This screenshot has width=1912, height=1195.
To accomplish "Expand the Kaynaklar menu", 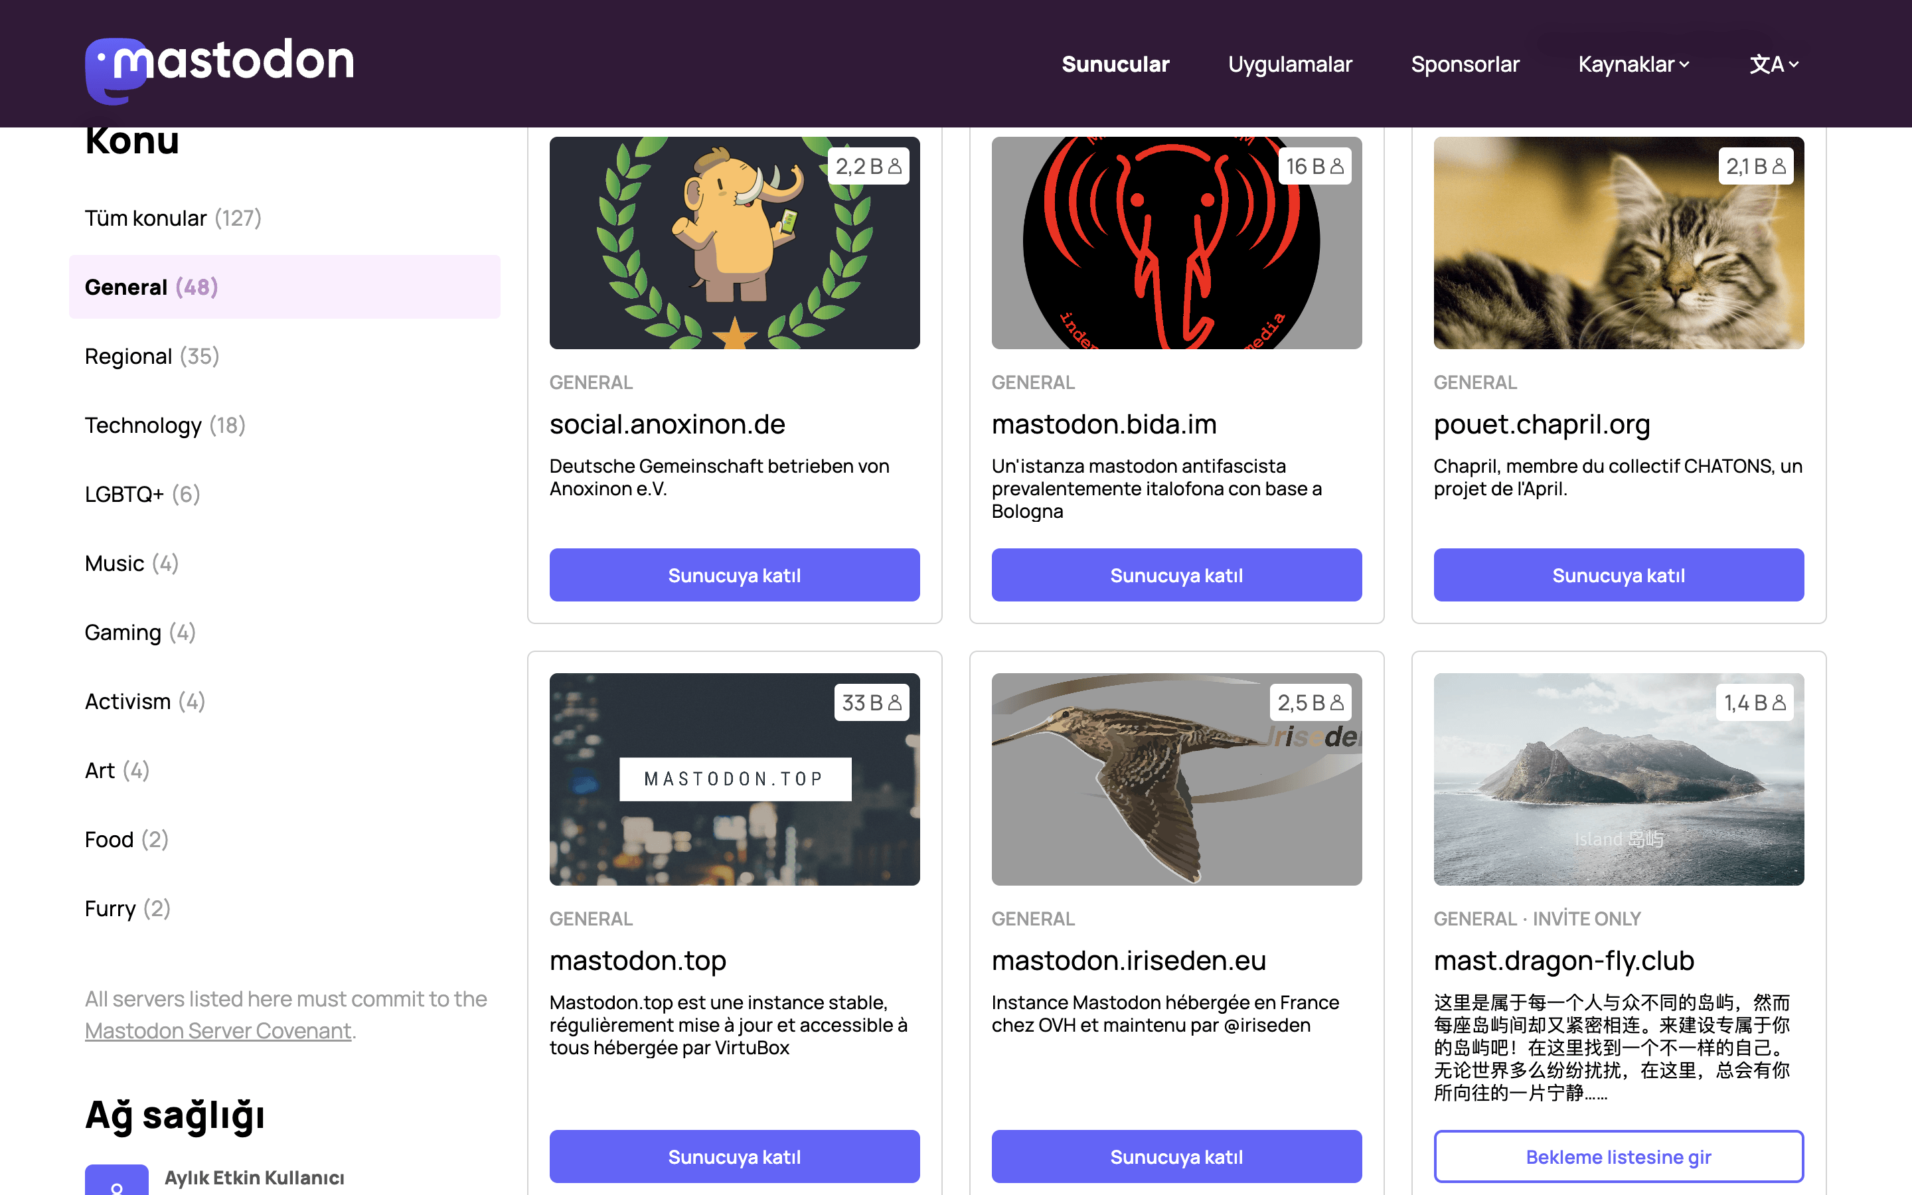I will pyautogui.click(x=1633, y=64).
